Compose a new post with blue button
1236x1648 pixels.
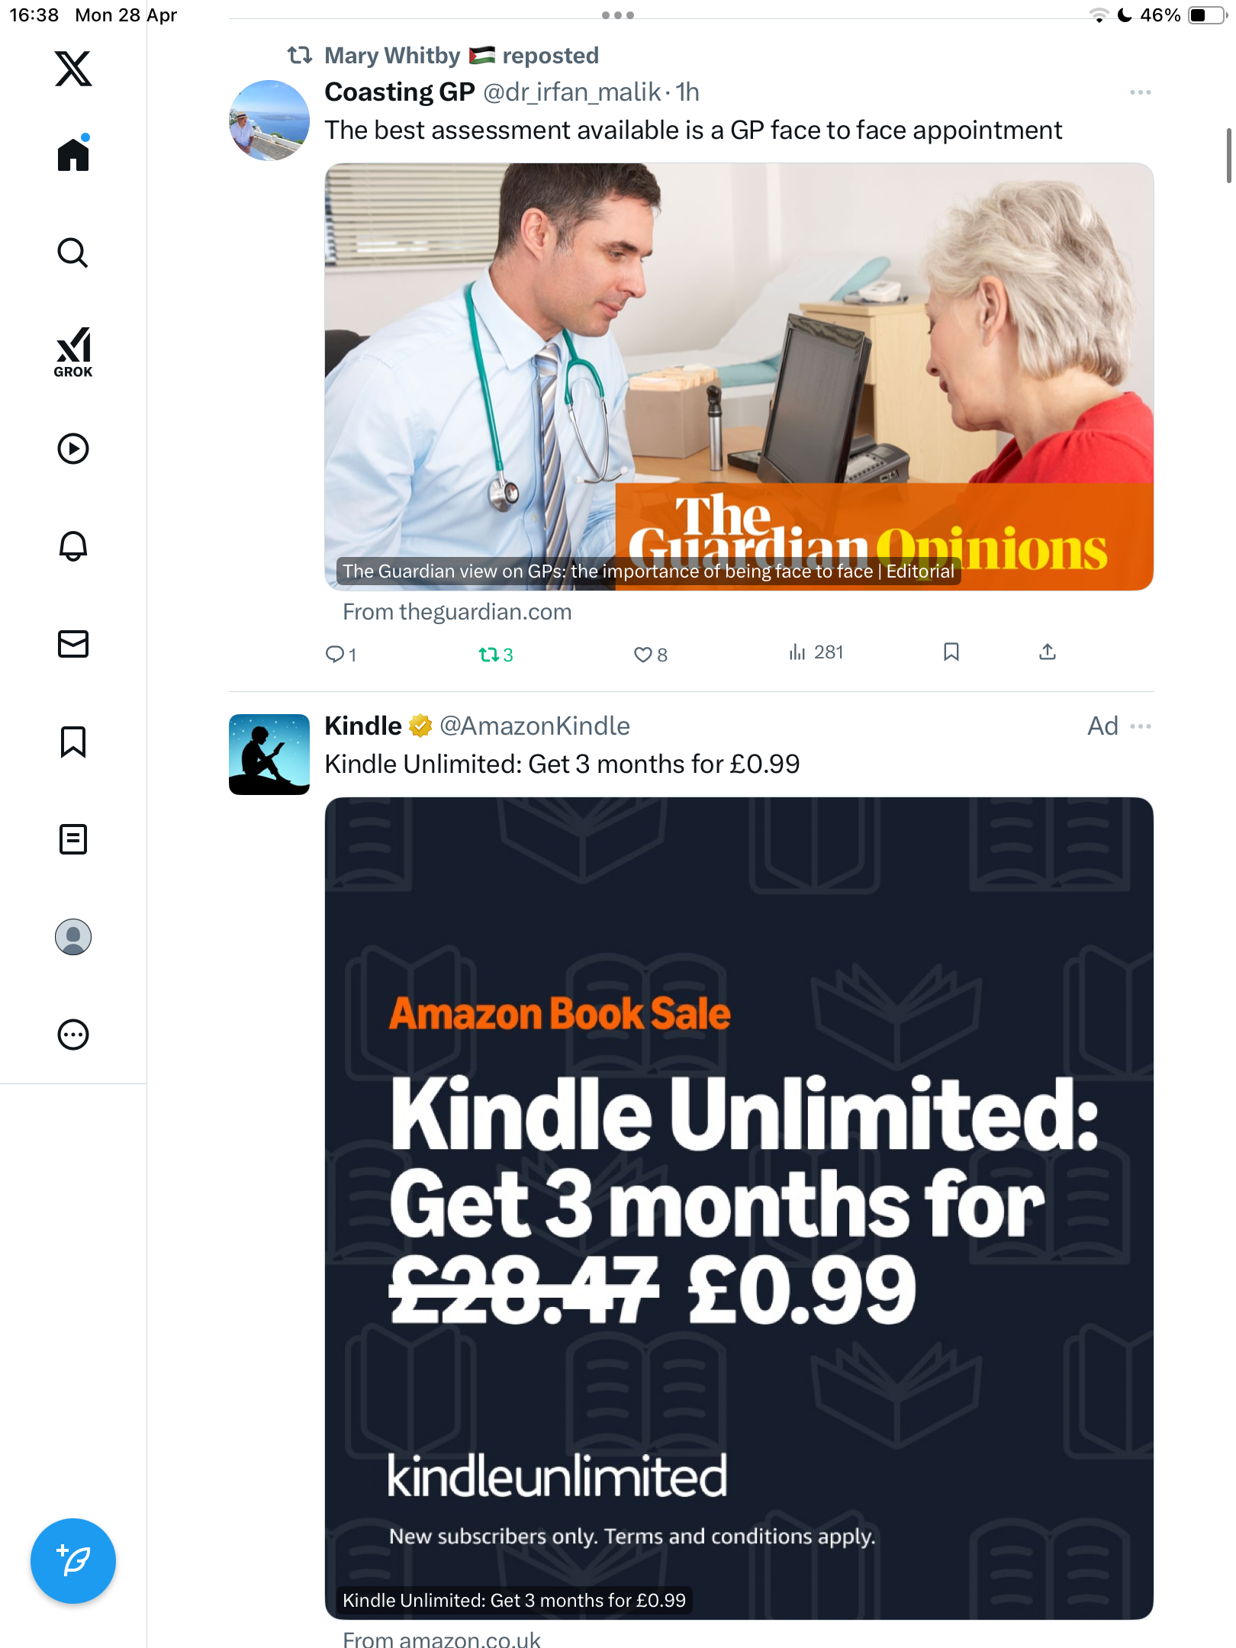point(73,1561)
